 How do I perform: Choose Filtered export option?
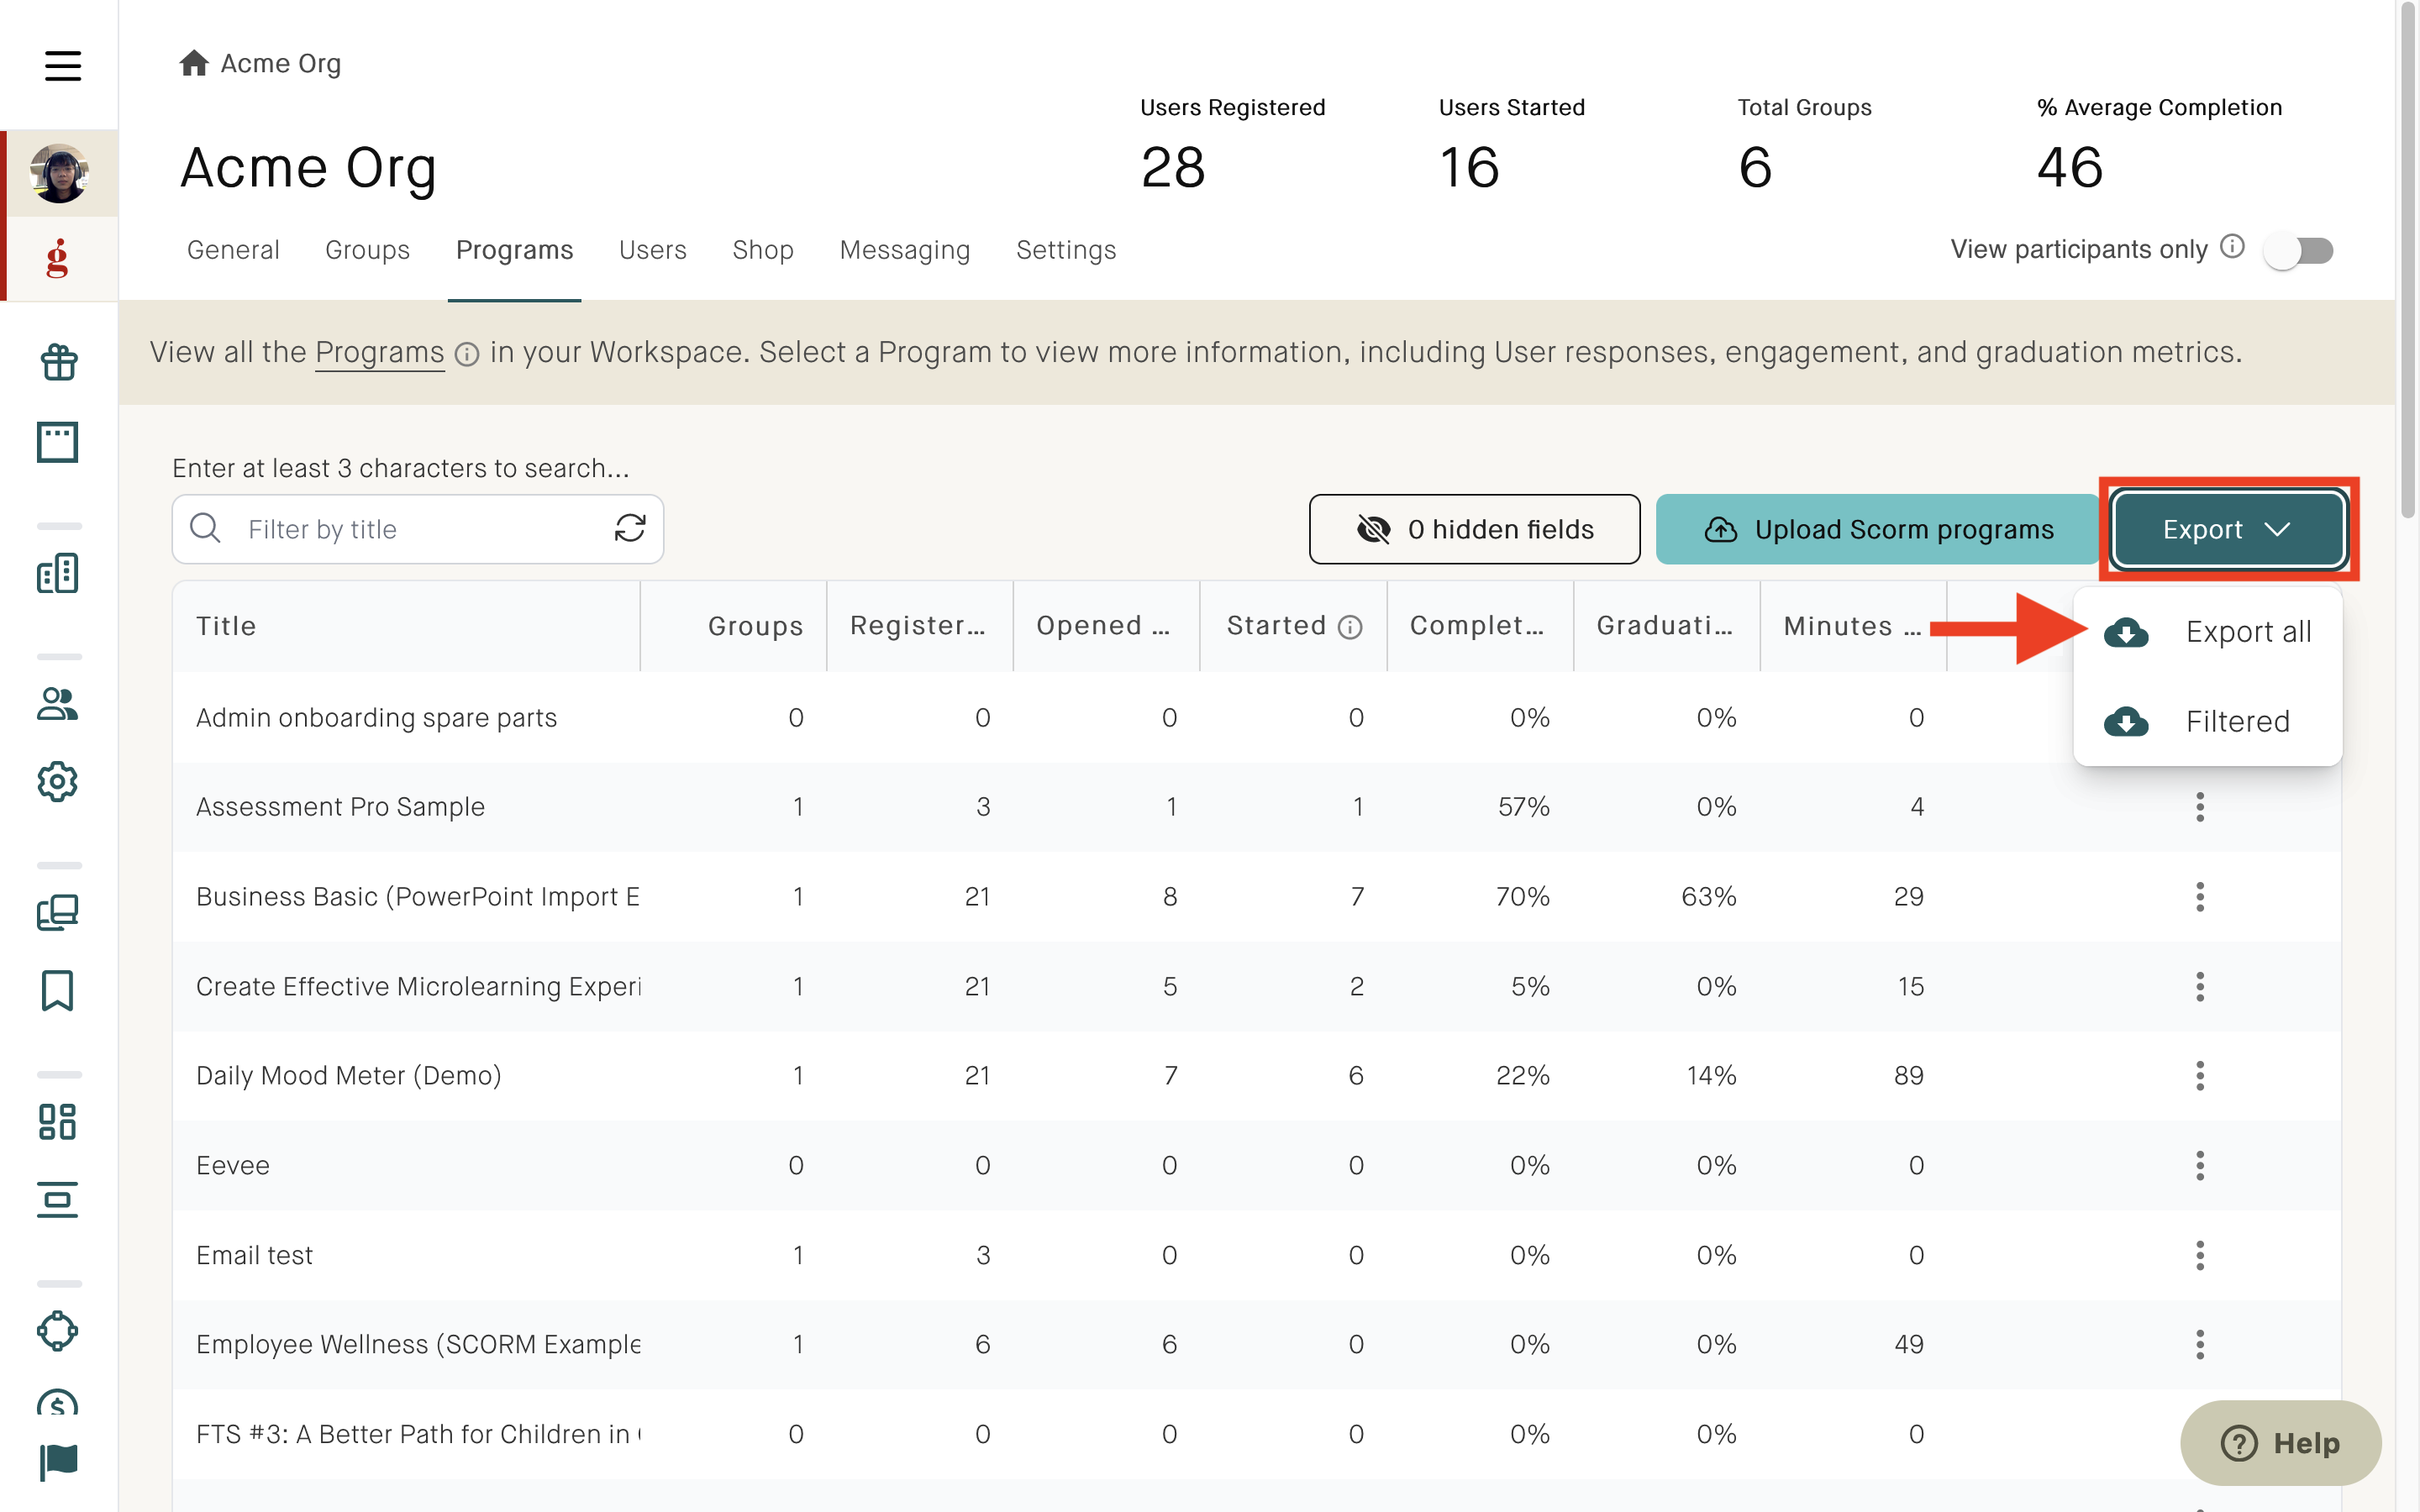point(2208,721)
